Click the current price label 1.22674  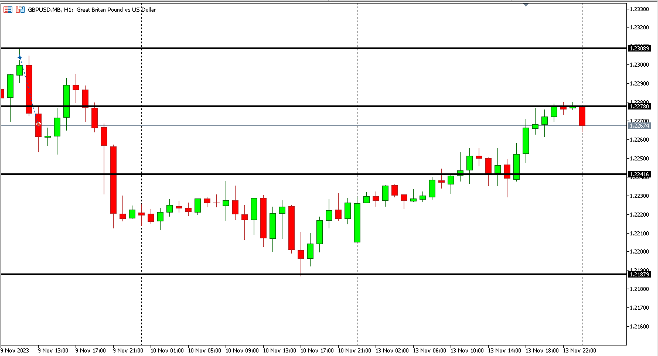point(639,125)
